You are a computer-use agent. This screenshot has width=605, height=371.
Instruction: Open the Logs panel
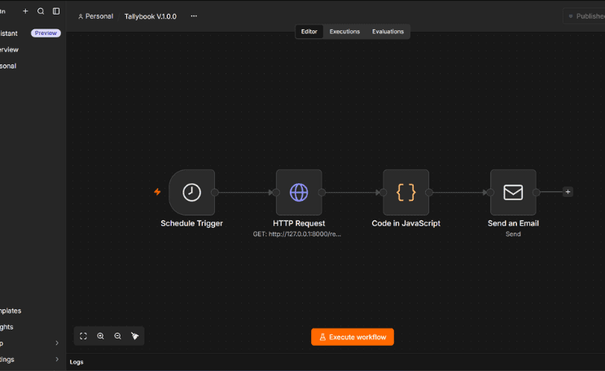pyautogui.click(x=77, y=362)
